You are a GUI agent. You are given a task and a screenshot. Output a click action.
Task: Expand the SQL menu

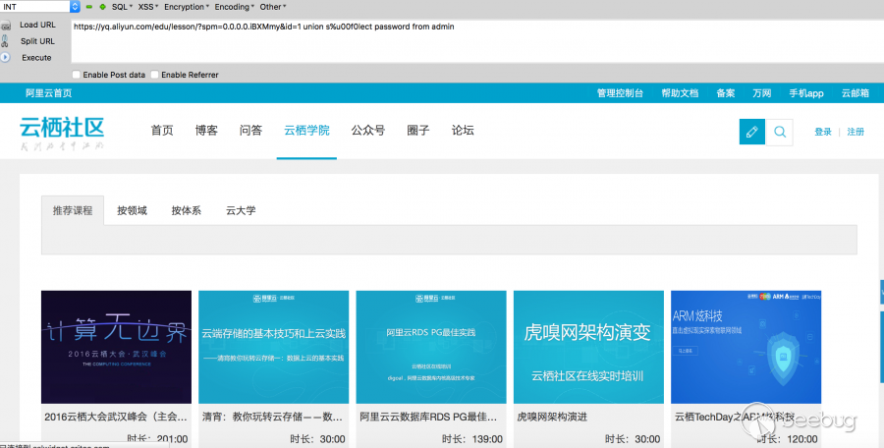coord(122,7)
